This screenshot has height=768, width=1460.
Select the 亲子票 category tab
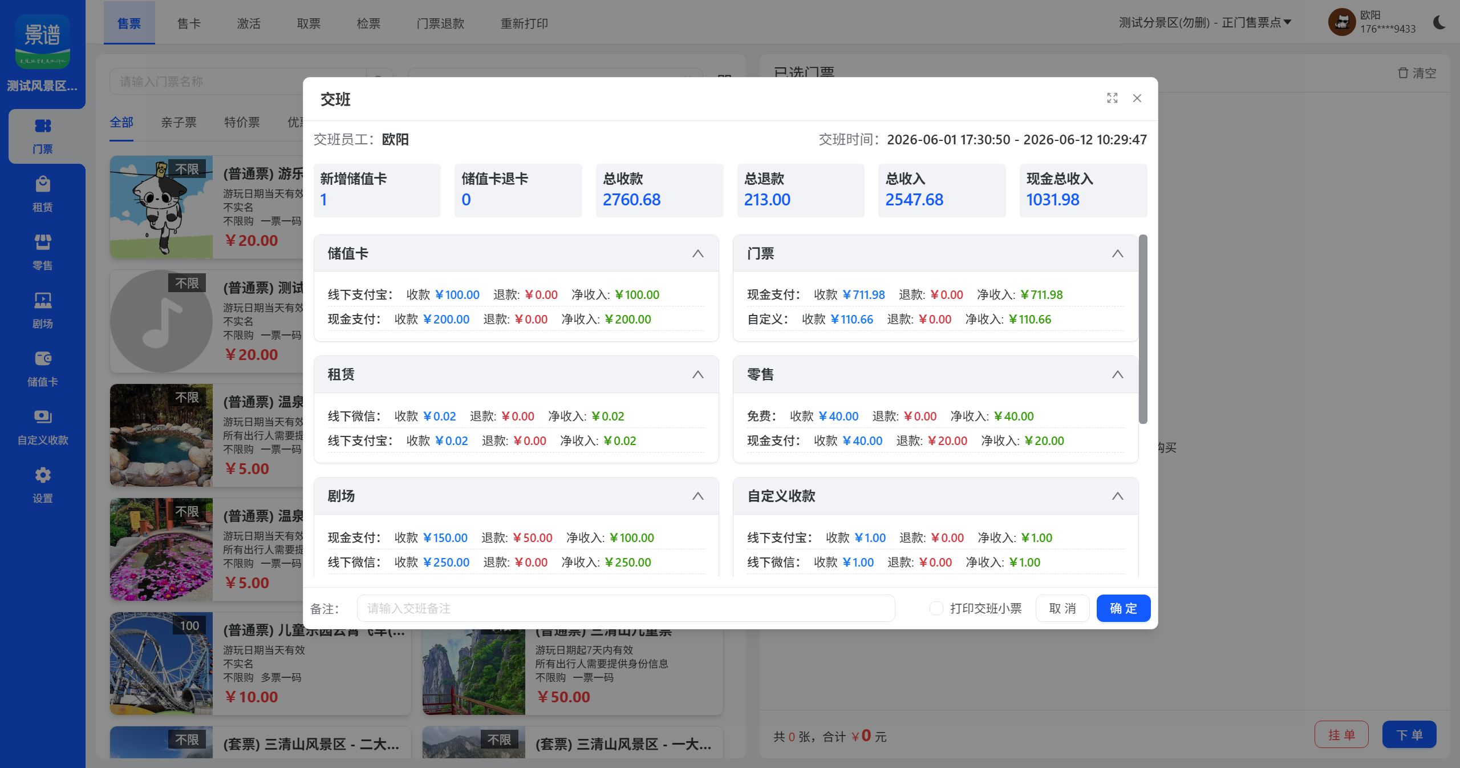[x=179, y=122]
